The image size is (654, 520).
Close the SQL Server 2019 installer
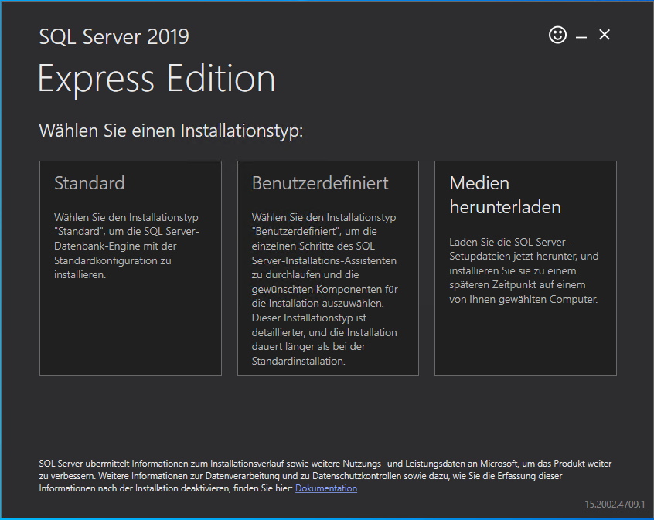605,35
